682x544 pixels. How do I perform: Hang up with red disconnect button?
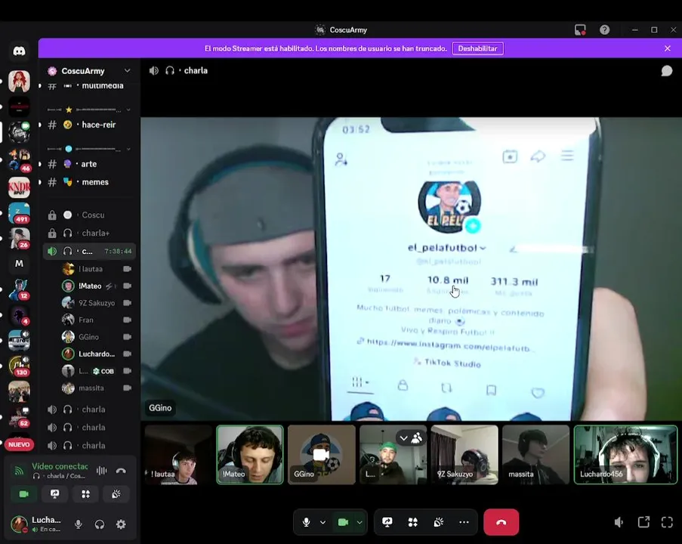point(501,522)
